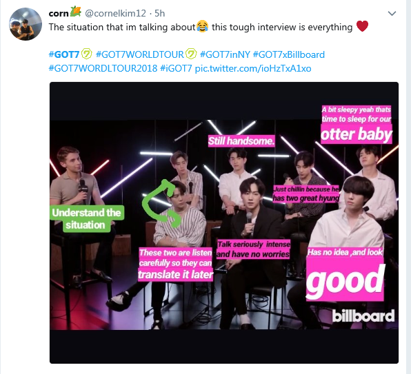This screenshot has height=374, width=411.
Task: Open the #GOT7inNY hashtag
Action: [x=225, y=54]
